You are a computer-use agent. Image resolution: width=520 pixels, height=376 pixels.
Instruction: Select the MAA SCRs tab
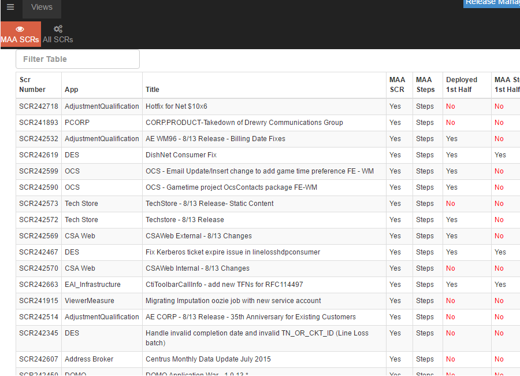[x=20, y=39]
